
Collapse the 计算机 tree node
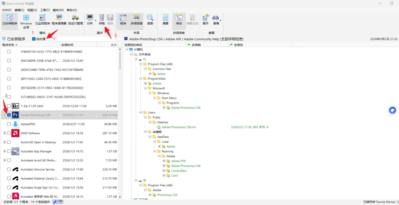click(x=126, y=49)
